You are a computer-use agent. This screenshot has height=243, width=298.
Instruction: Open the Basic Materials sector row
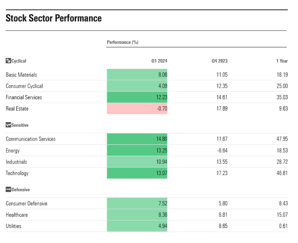21,75
